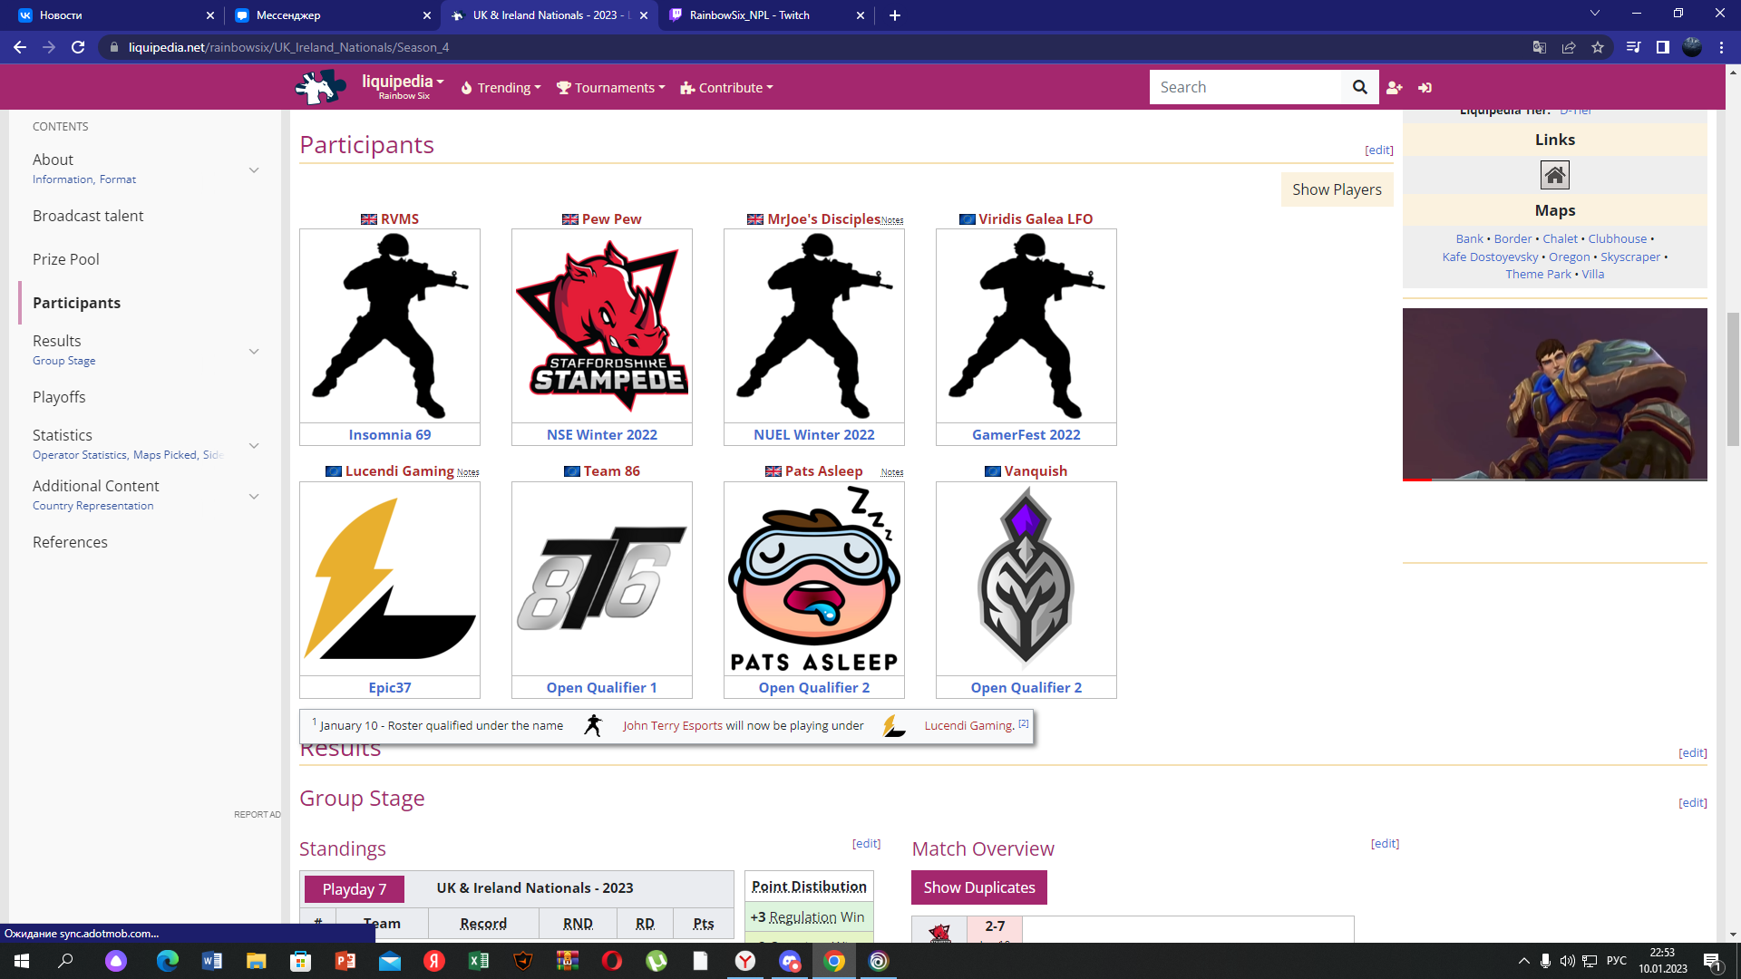Image resolution: width=1741 pixels, height=979 pixels.
Task: Toggle the Show Players button
Action: 1336,189
